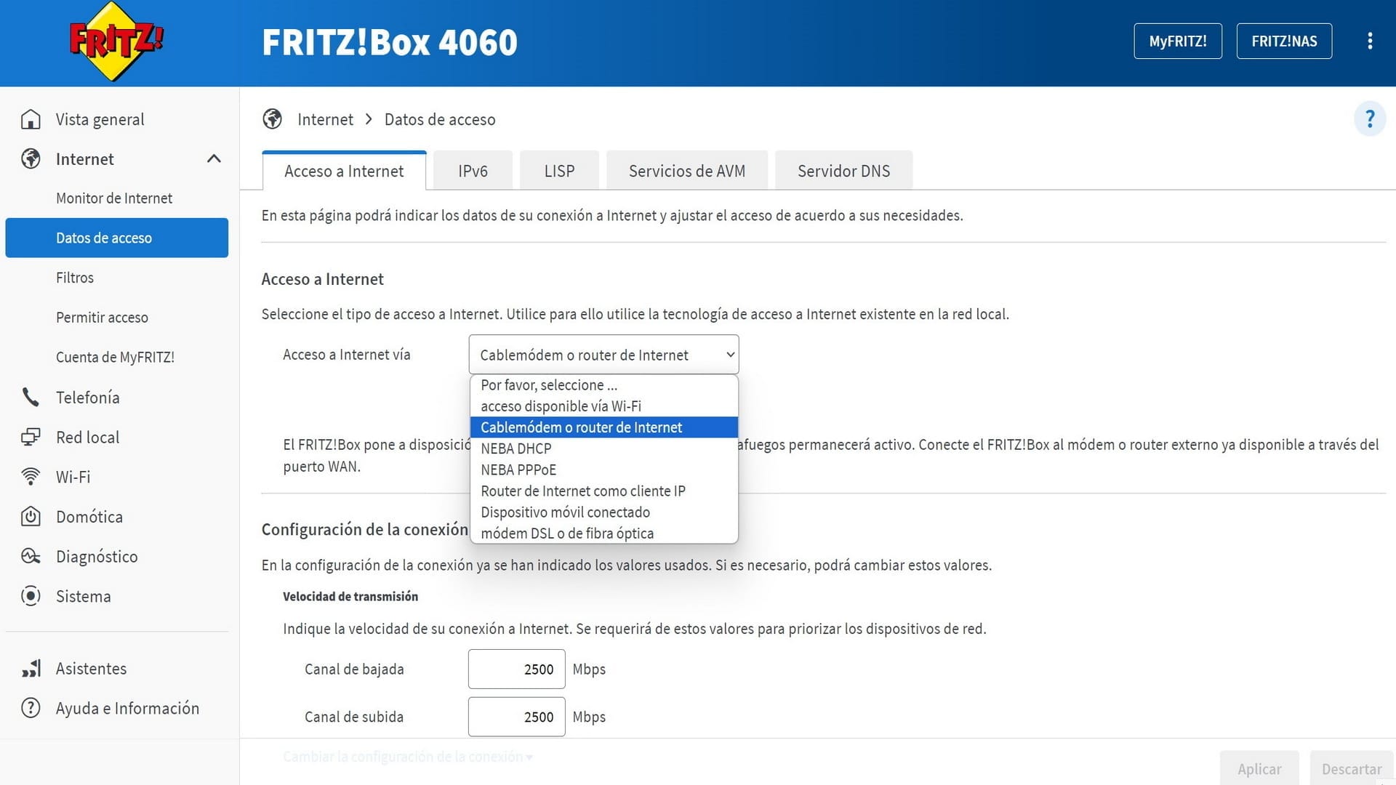
Task: Click the Ayuda e Información icon
Action: coord(31,708)
